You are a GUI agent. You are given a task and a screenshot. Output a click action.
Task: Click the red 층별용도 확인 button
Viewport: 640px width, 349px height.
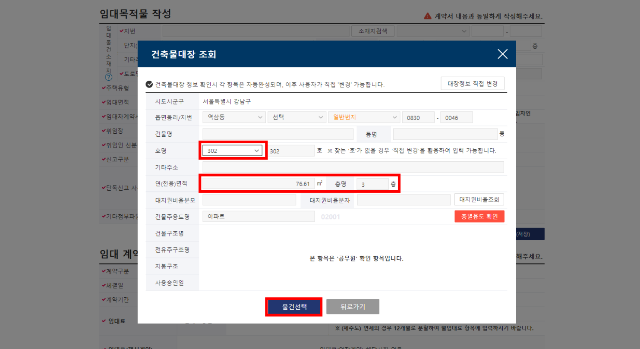click(x=479, y=217)
